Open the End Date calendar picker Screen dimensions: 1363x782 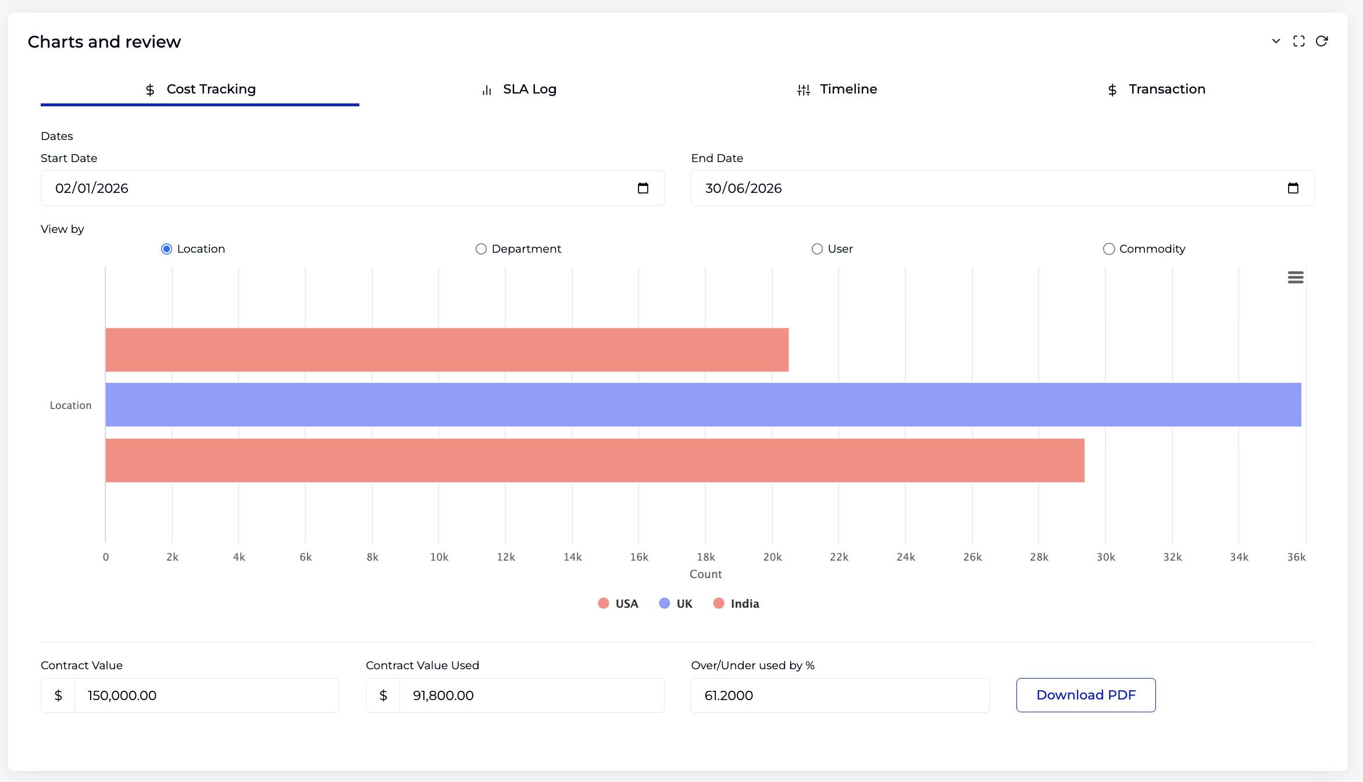click(1293, 188)
